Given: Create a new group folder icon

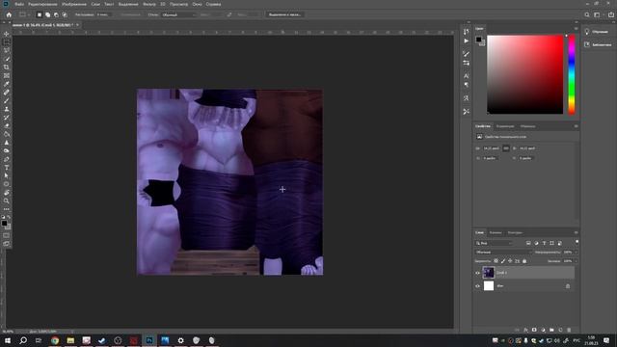Looking at the screenshot, I should tap(551, 330).
